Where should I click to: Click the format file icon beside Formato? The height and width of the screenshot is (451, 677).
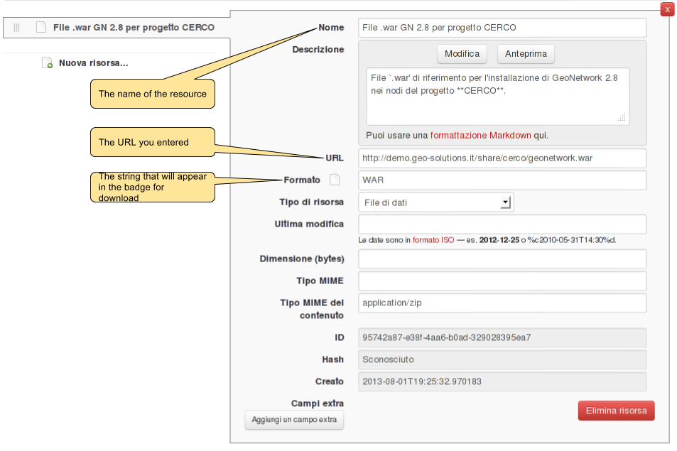[x=335, y=180]
